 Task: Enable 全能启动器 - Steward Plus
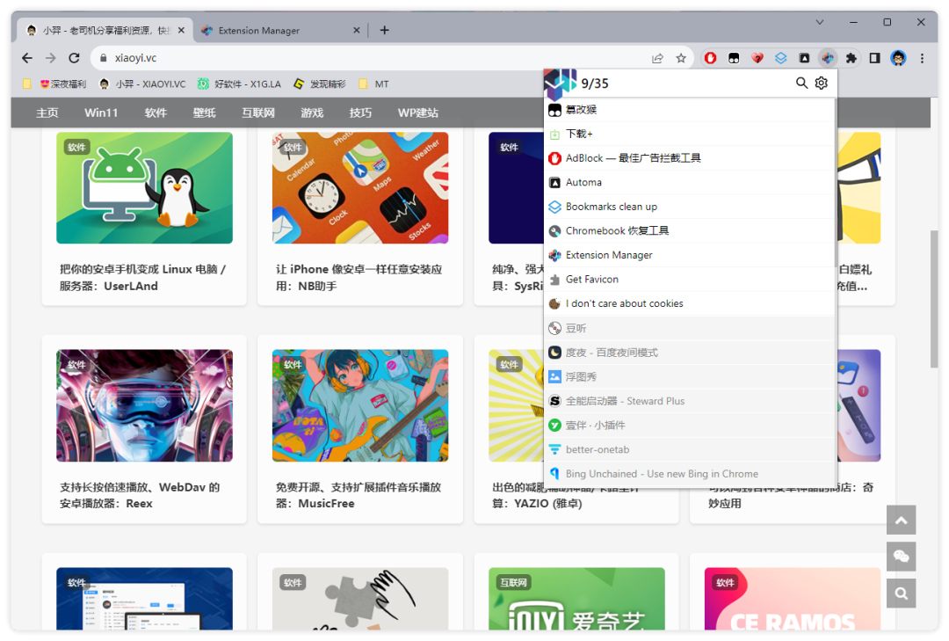pyautogui.click(x=689, y=401)
